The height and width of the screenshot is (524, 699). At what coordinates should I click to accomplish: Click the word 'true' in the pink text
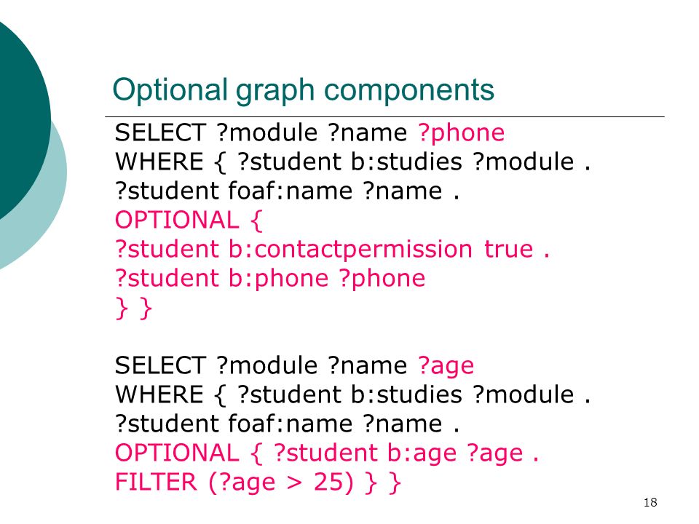[509, 249]
